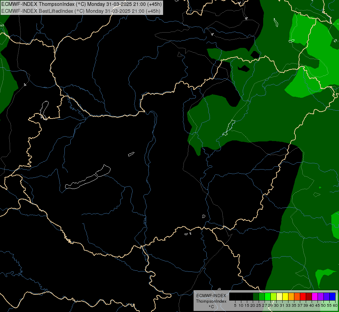Screen dimensions: 339x312
Task: Click the orange-red 35–37 legend swatch
Action: [x=297, y=296]
